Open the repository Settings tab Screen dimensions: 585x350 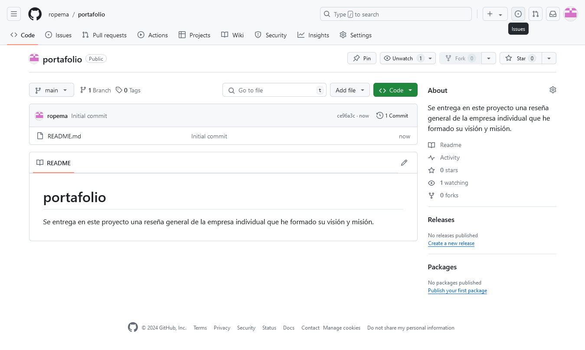pos(356,35)
